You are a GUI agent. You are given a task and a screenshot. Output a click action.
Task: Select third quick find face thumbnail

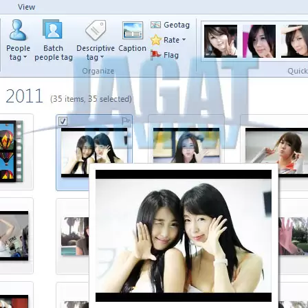294,41
